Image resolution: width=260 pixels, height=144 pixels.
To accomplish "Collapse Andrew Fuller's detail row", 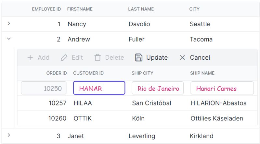I will [x=9, y=39].
